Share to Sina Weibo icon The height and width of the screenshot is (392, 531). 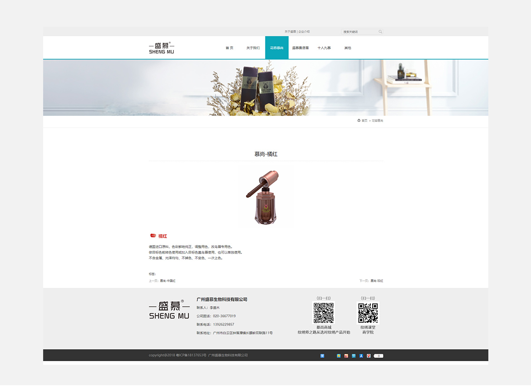(x=346, y=356)
